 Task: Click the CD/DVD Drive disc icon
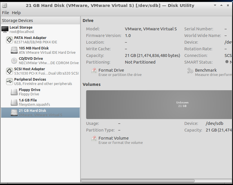click(14, 61)
